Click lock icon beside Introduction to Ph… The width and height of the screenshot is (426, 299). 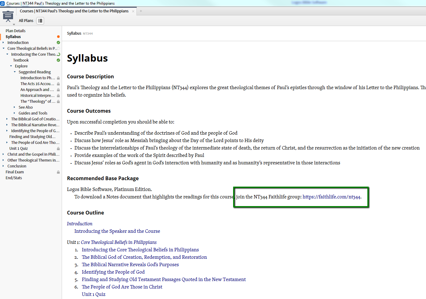click(58, 78)
